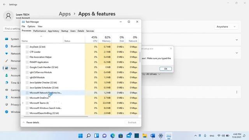This screenshot has width=249, height=140.
Task: Click the Find a setting search box
Action: click(12, 29)
